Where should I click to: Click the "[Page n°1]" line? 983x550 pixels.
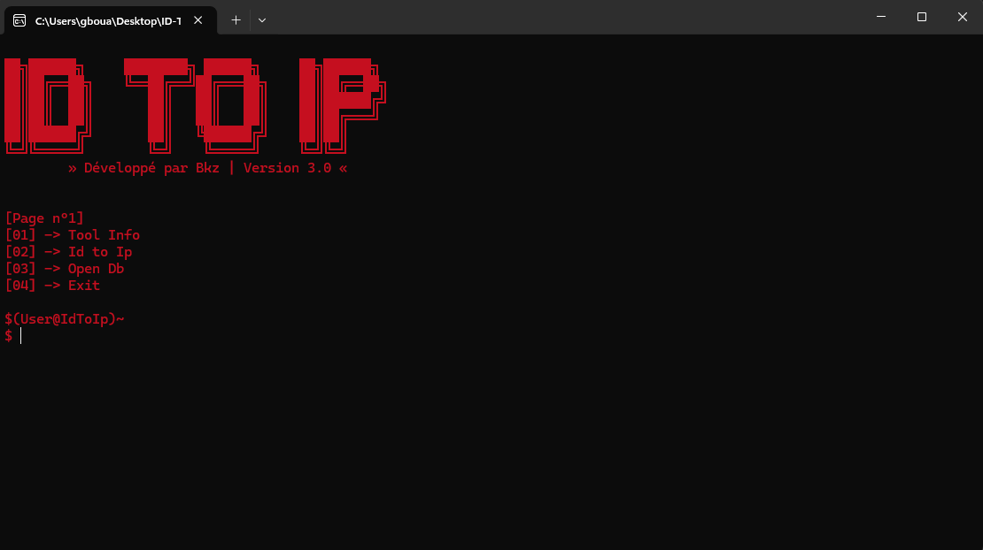(x=44, y=218)
